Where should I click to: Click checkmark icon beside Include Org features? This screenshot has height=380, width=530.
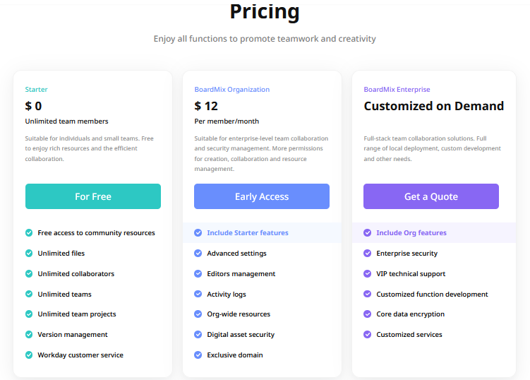pyautogui.click(x=368, y=232)
